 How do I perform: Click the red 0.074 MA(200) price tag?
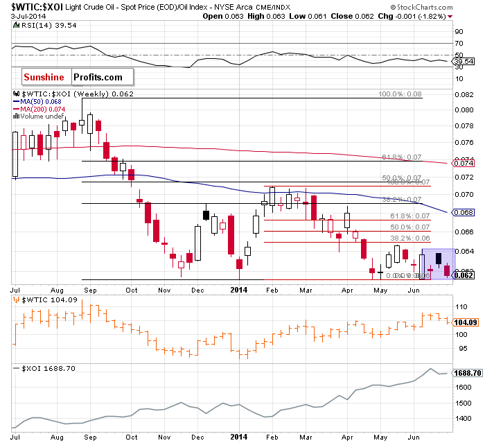pos(464,163)
